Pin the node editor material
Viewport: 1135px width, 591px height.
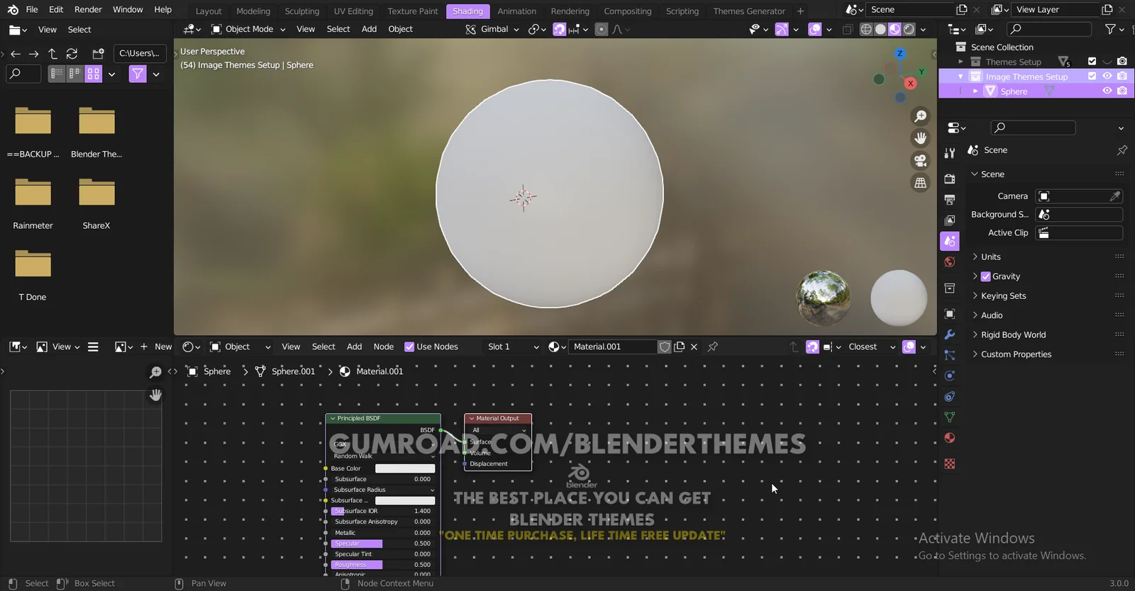pyautogui.click(x=713, y=347)
